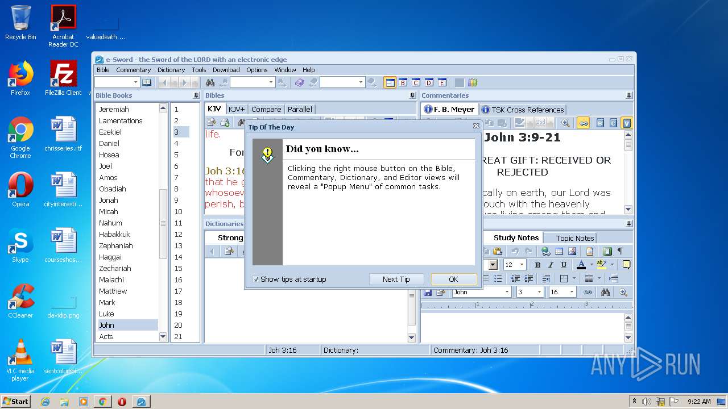Toggle Underline in notes editor
This screenshot has width=728, height=409.
click(564, 265)
